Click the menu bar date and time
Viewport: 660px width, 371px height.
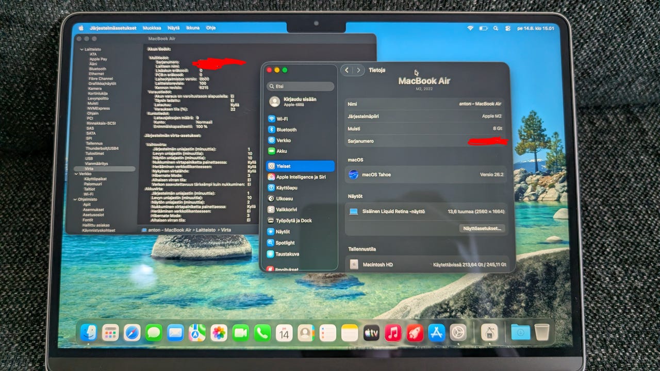pyautogui.click(x=535, y=28)
